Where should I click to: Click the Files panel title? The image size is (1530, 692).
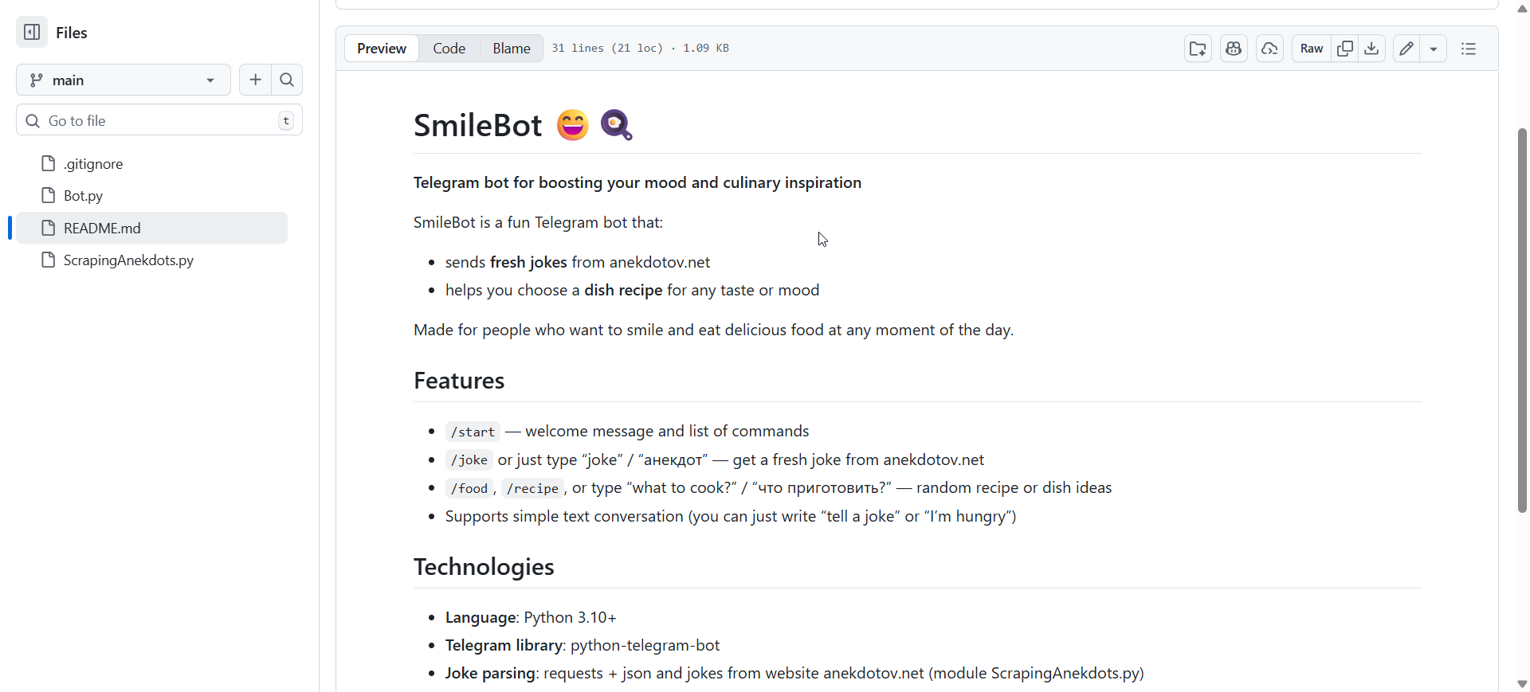(x=72, y=33)
